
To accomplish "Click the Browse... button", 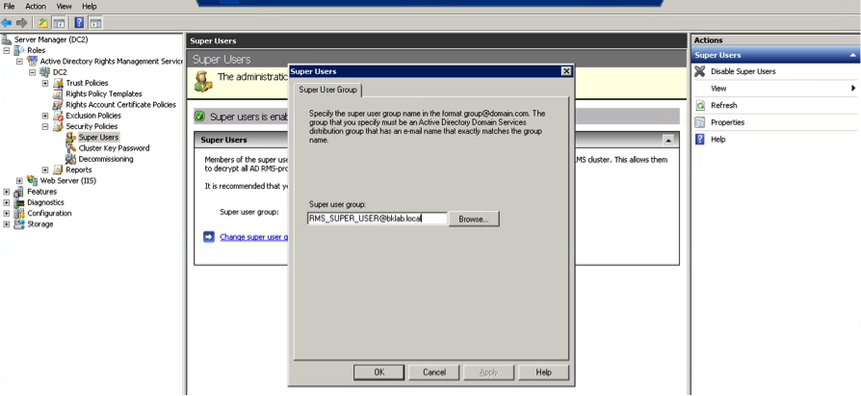I will (473, 219).
